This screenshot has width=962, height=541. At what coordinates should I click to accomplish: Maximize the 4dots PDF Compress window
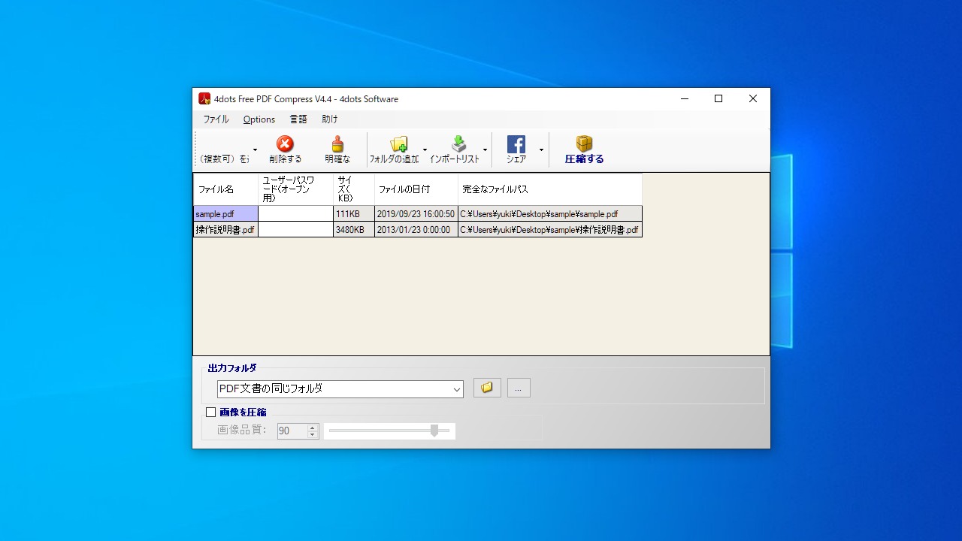[x=718, y=98]
